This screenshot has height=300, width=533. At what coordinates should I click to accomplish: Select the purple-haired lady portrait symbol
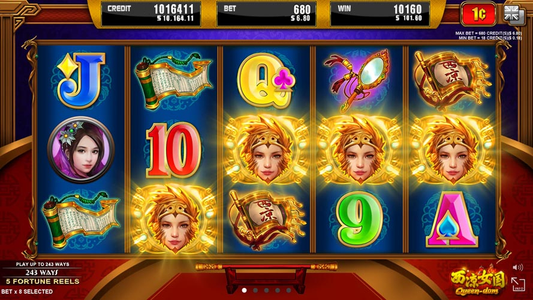point(81,149)
